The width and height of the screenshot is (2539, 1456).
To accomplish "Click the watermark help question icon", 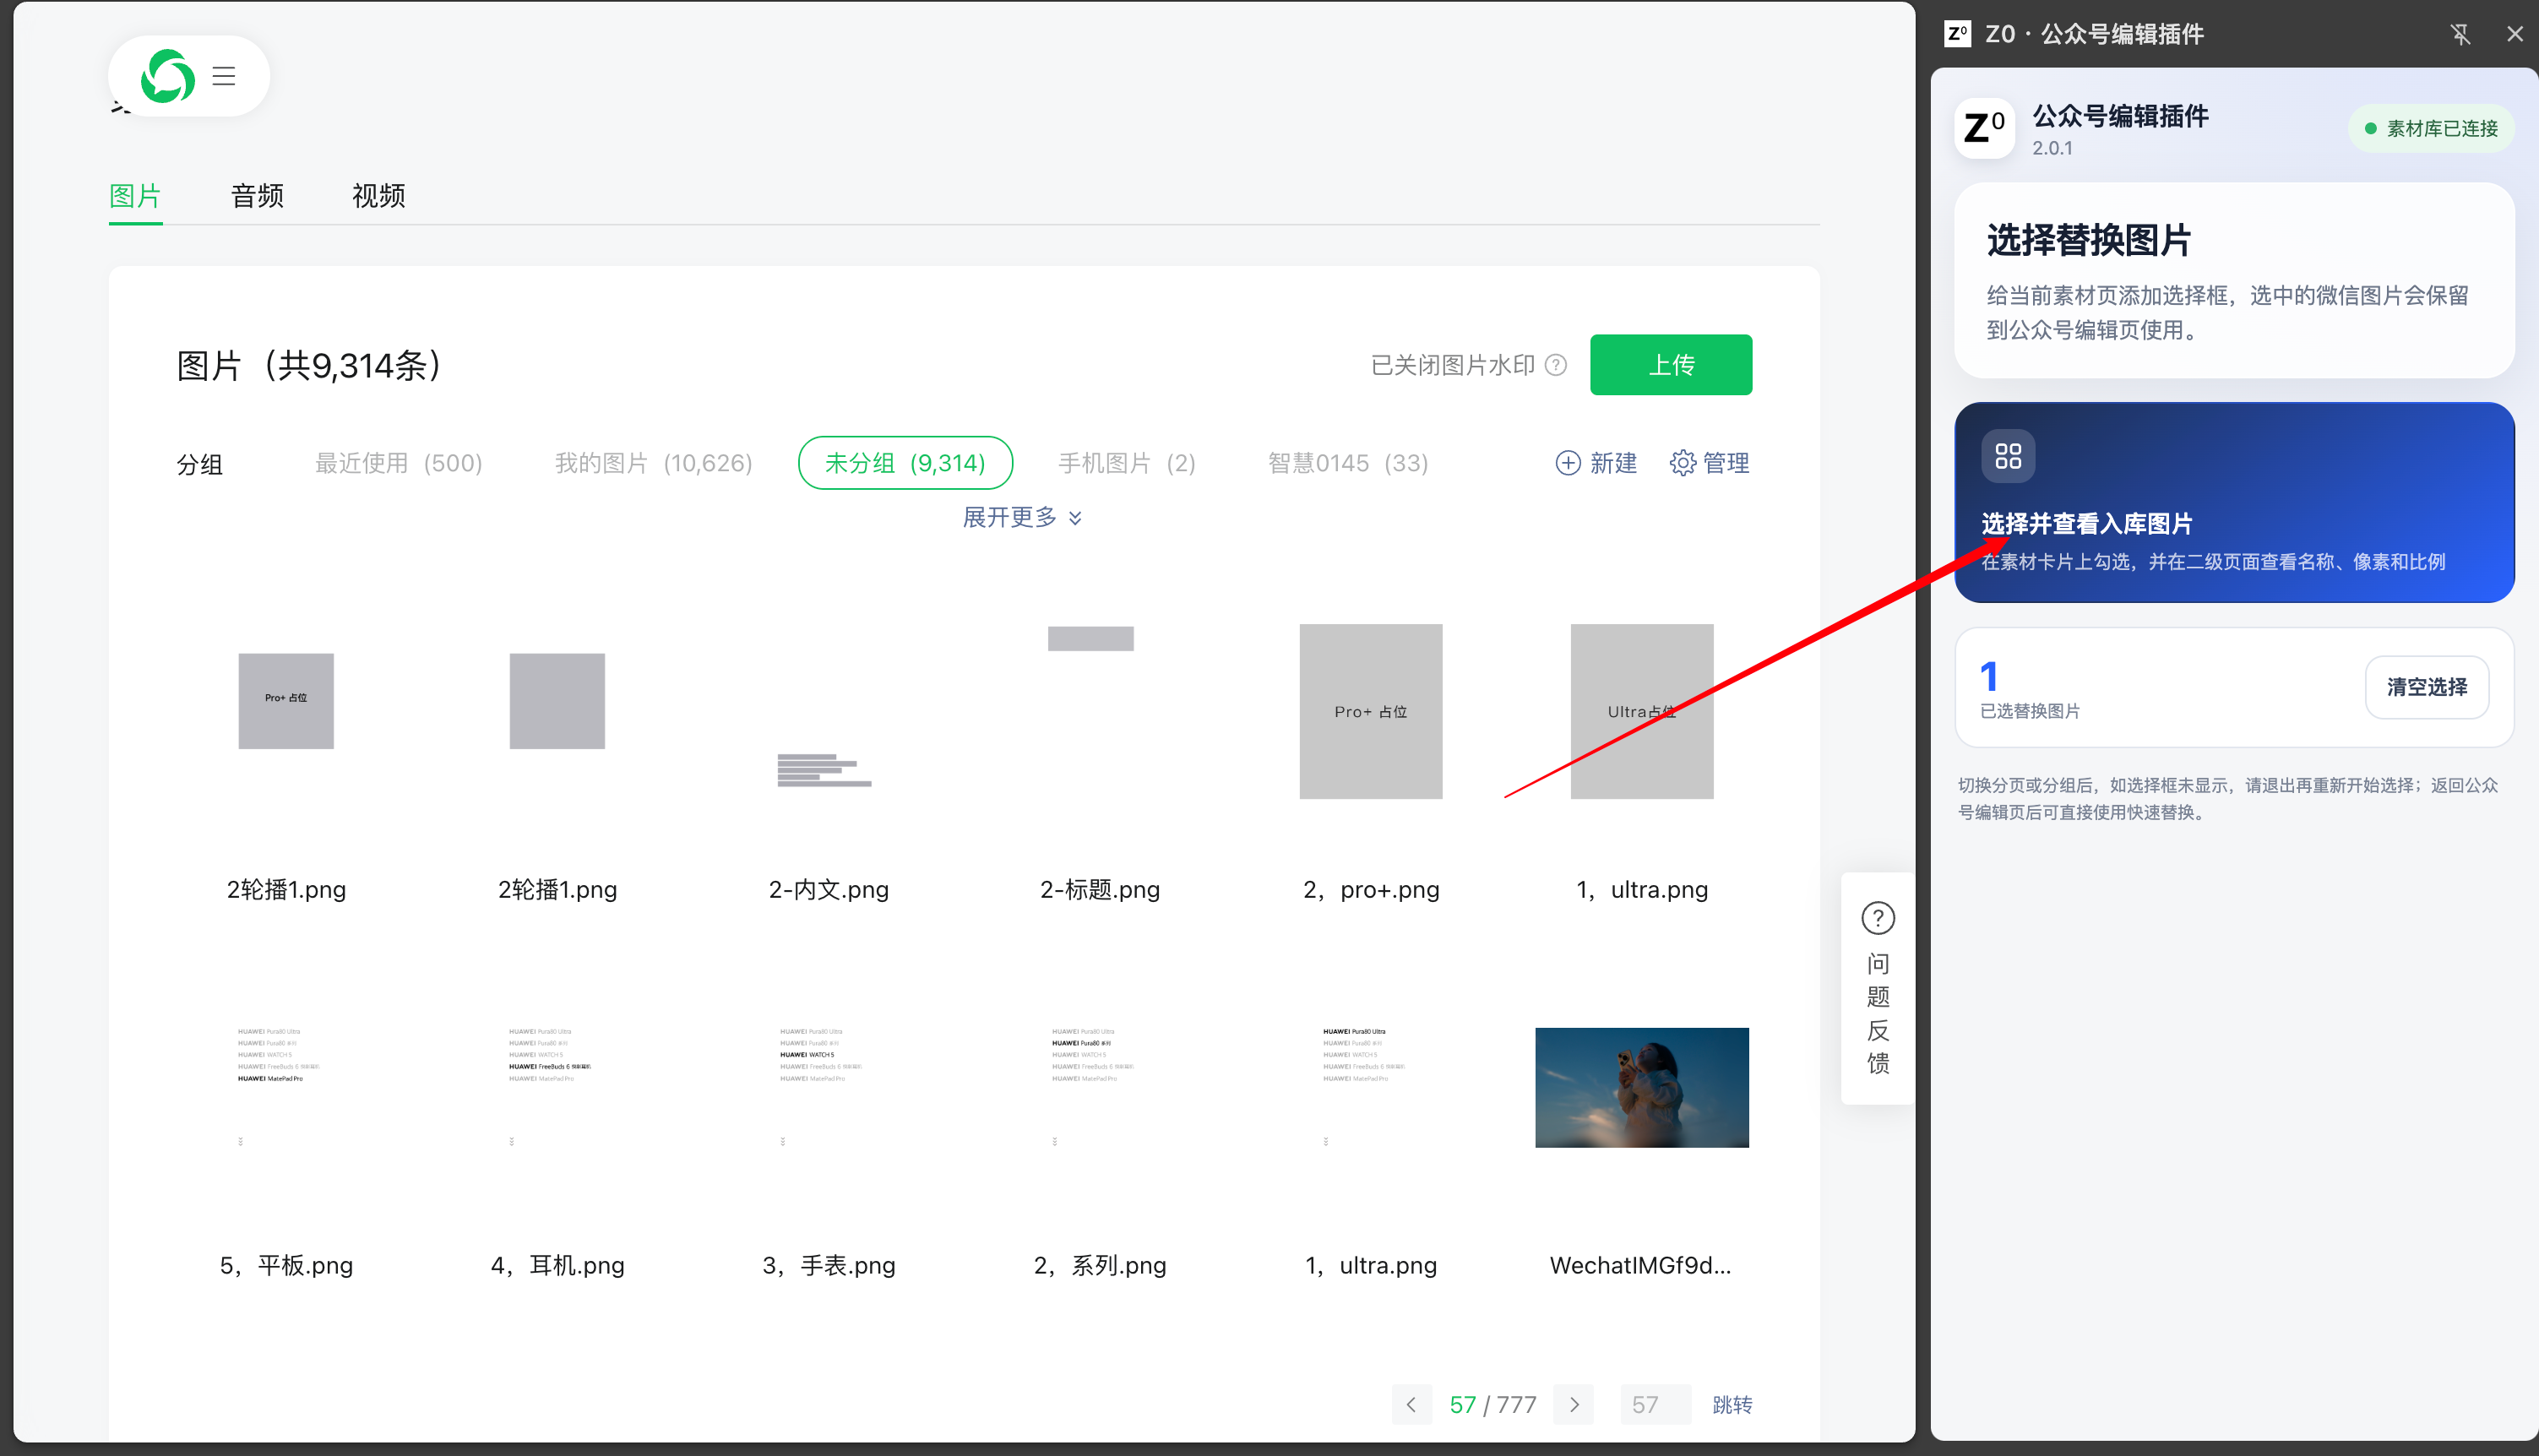I will coord(1556,365).
